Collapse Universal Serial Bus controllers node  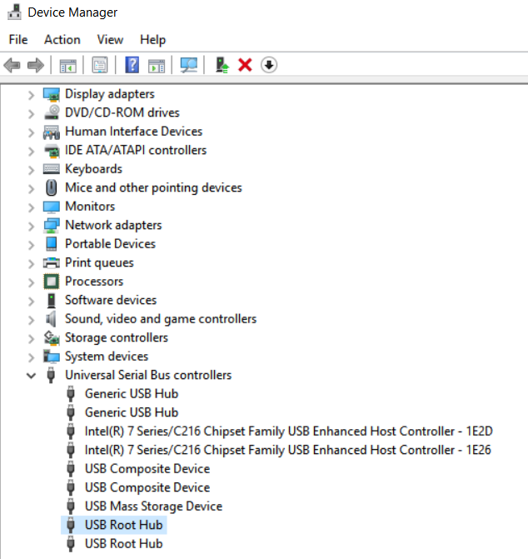pos(32,376)
